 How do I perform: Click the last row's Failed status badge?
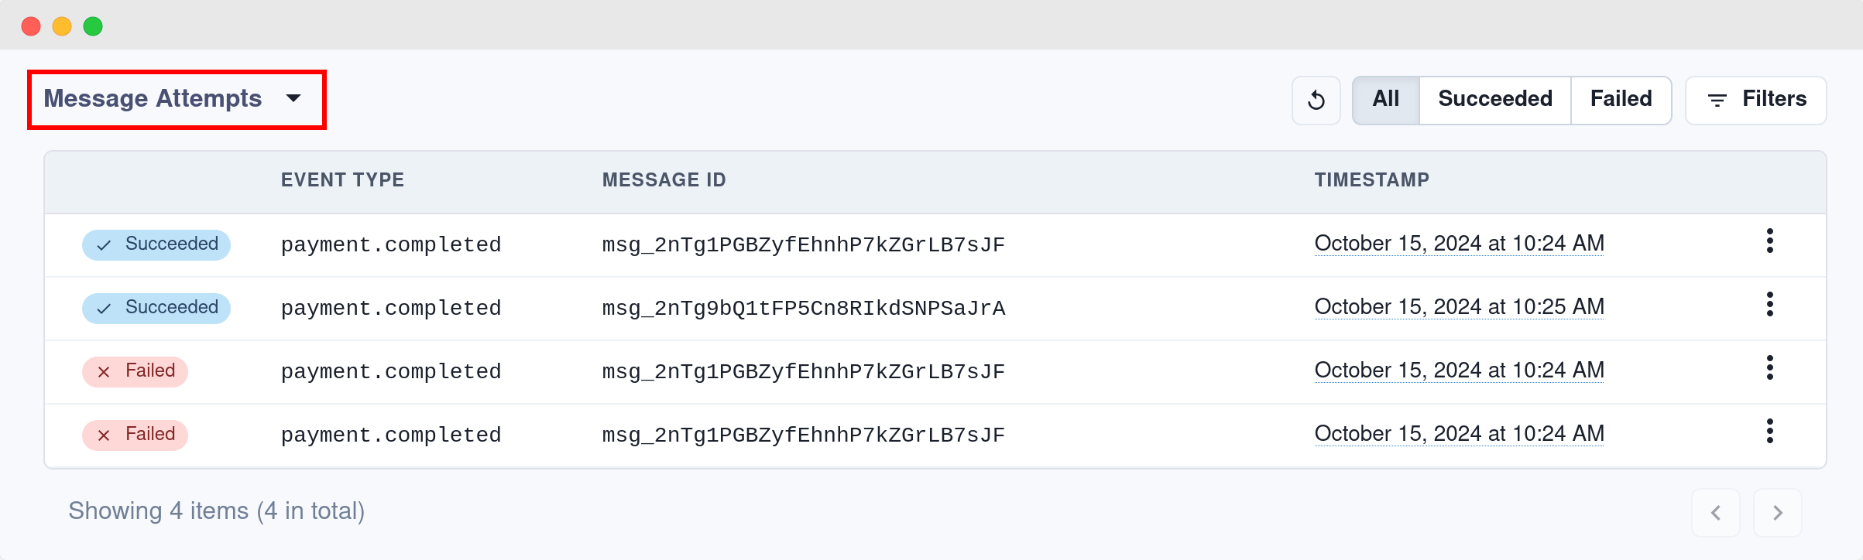(x=135, y=435)
